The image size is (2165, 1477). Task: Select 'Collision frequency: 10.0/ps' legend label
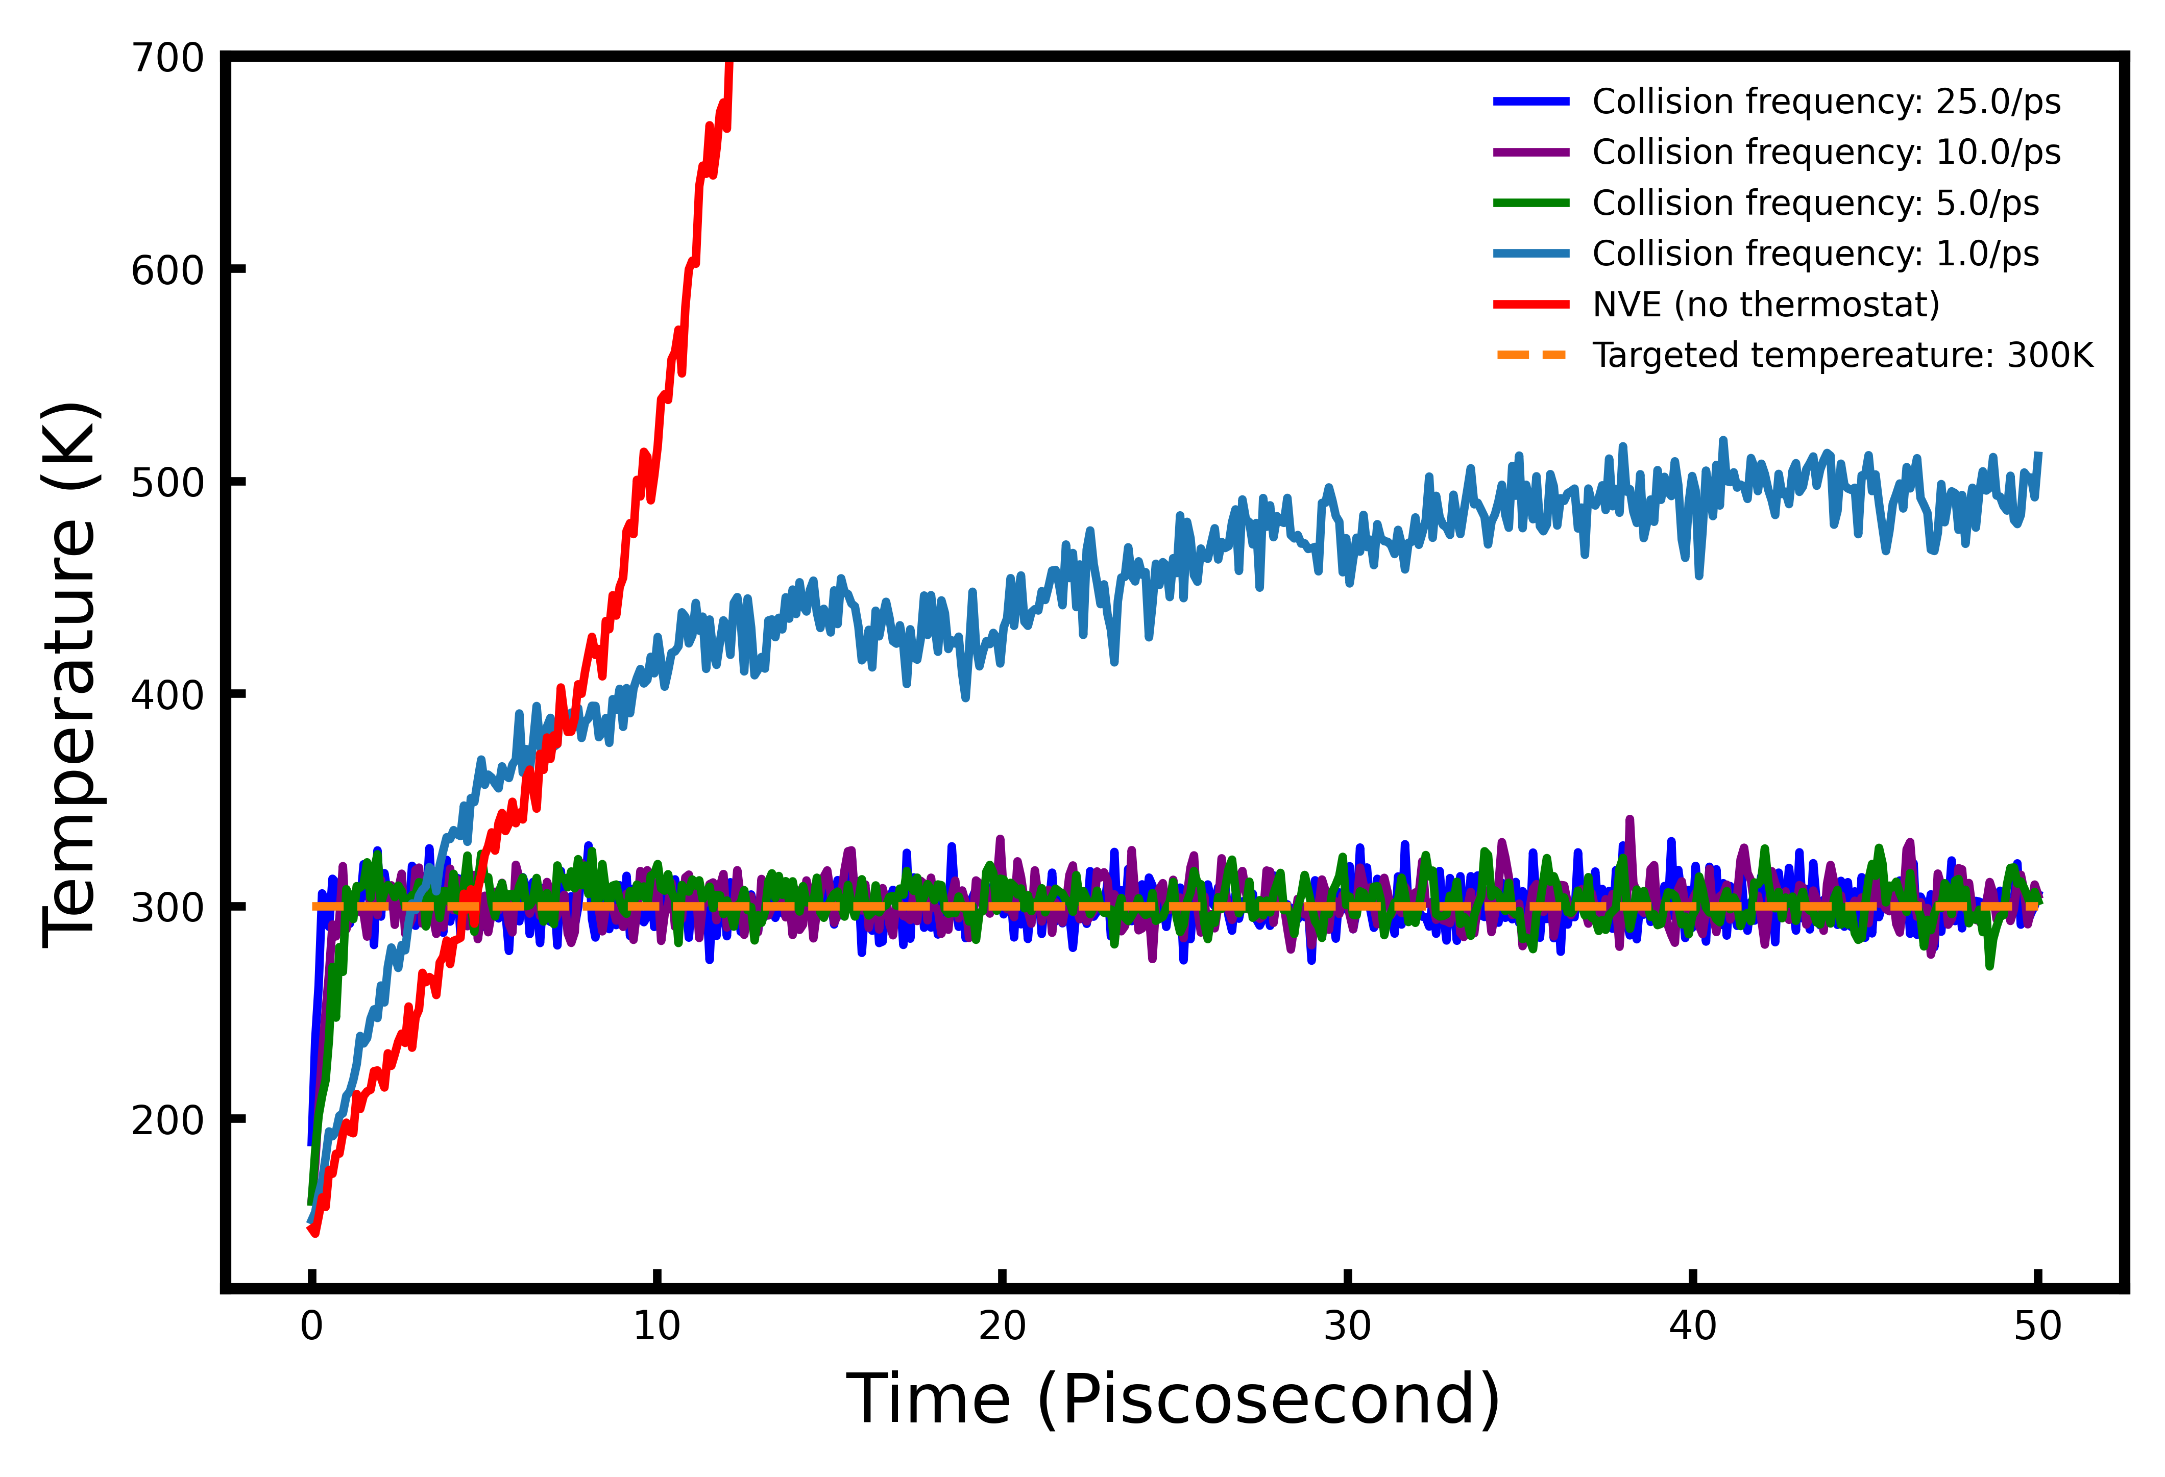click(1826, 152)
